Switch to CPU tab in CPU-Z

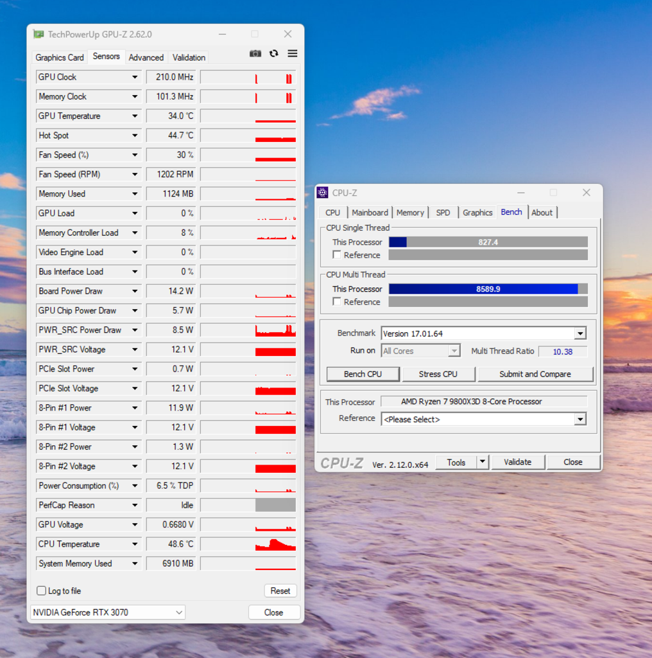pos(332,213)
